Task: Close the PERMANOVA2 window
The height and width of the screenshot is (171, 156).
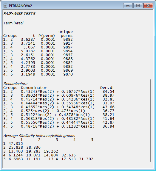Action: click(148, 6)
